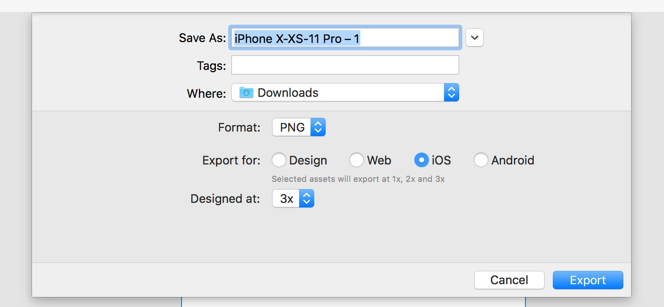Click the Downloads folder icon
This screenshot has width=664, height=307.
[246, 93]
